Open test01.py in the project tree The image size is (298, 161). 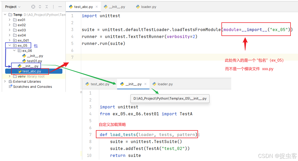point(32,61)
